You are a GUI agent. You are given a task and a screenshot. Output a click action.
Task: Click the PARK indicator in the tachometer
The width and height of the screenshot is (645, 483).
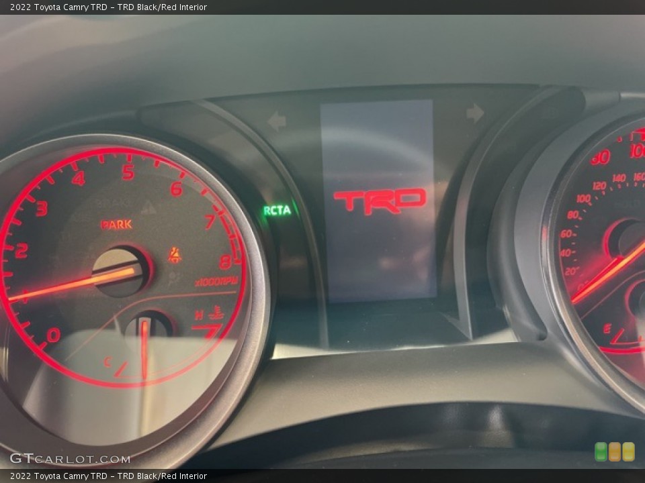point(116,225)
